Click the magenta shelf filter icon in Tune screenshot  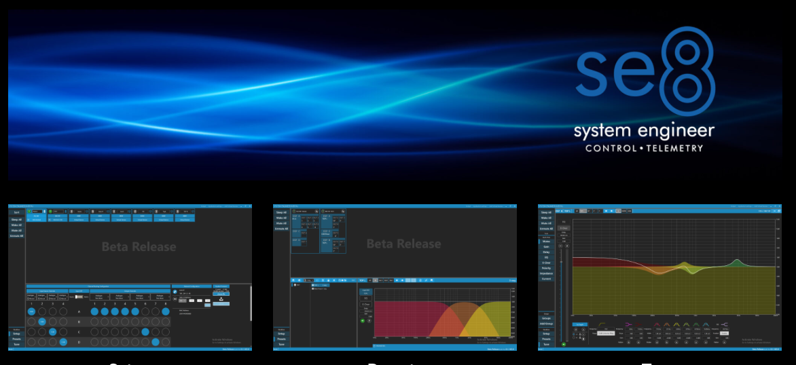click(x=628, y=324)
